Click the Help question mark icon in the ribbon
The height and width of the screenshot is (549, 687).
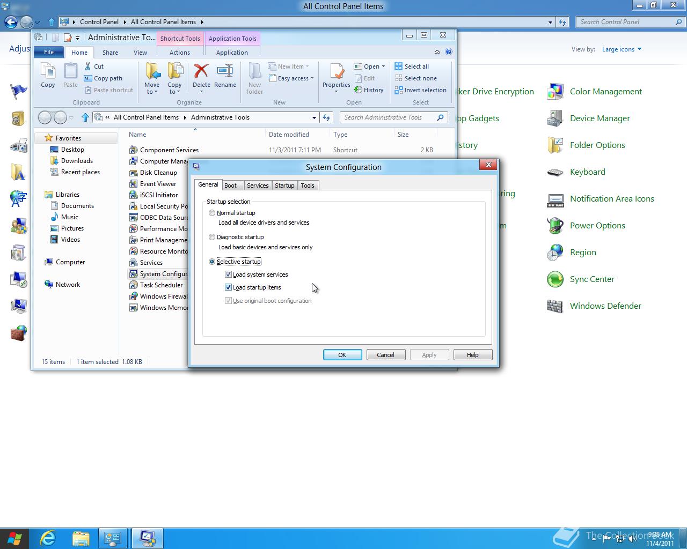pos(449,52)
